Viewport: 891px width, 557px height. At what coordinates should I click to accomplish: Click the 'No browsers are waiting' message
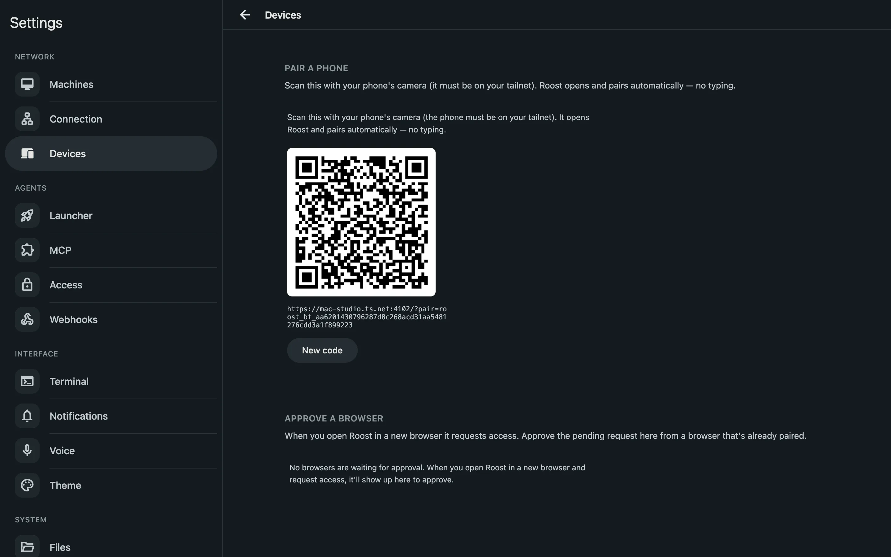coord(437,473)
